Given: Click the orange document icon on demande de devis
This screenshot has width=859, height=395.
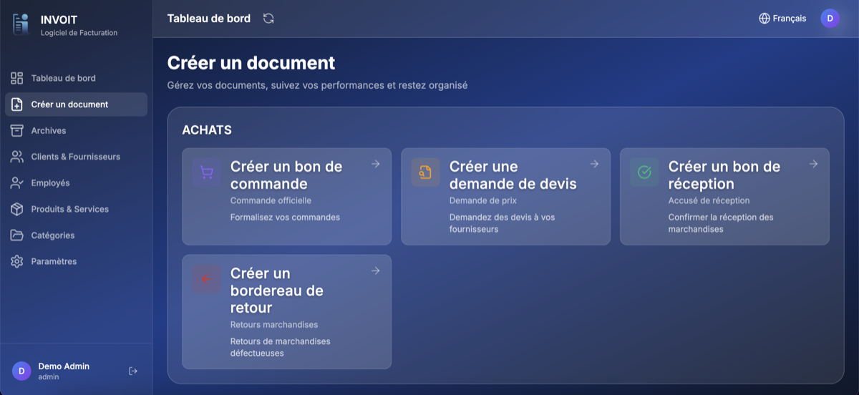Looking at the screenshot, I should tap(425, 172).
